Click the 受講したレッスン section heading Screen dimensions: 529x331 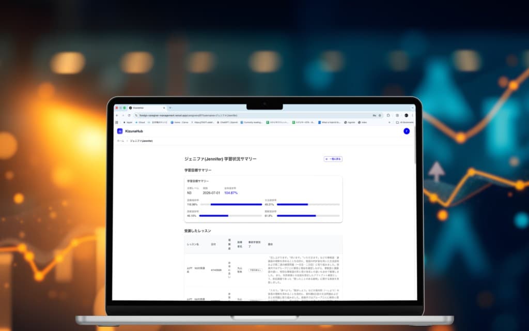coord(198,231)
